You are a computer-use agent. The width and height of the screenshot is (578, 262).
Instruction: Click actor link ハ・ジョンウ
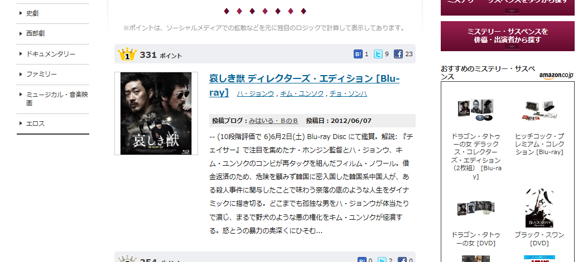click(256, 93)
